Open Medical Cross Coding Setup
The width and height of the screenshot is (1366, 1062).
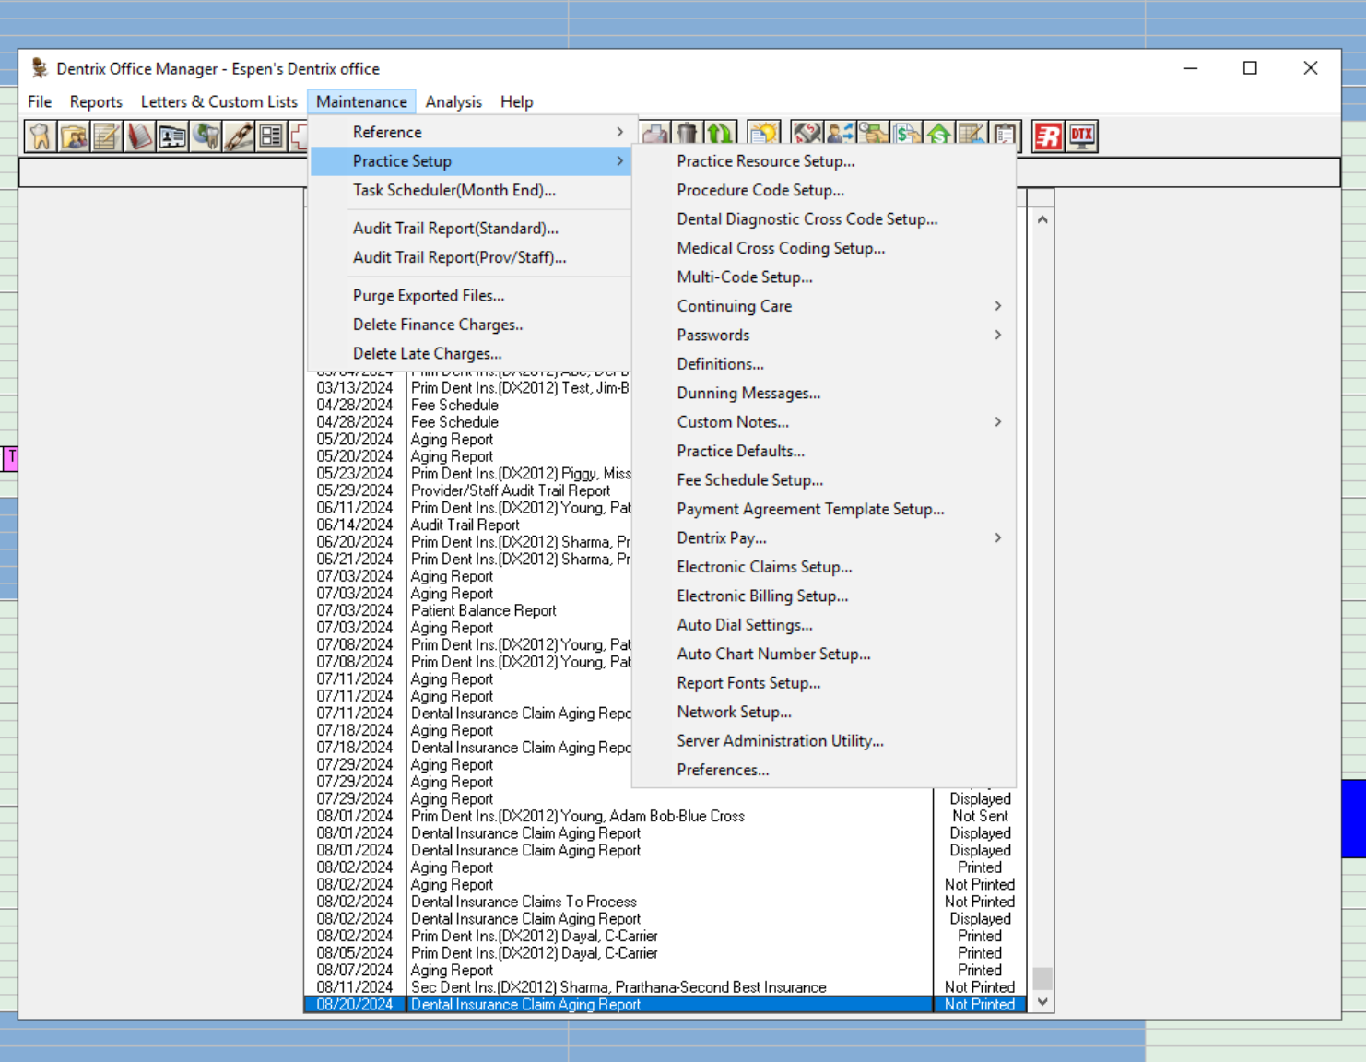(824, 248)
